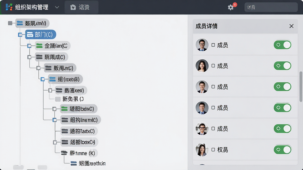
Task: Click the top root node folder icon
Action: click(x=20, y=23)
